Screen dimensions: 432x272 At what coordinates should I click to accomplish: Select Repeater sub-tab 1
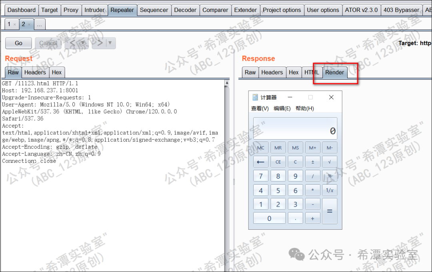[x=9, y=24]
